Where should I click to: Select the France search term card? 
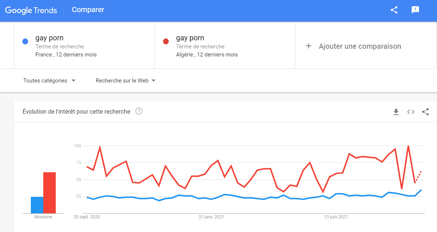click(x=84, y=46)
